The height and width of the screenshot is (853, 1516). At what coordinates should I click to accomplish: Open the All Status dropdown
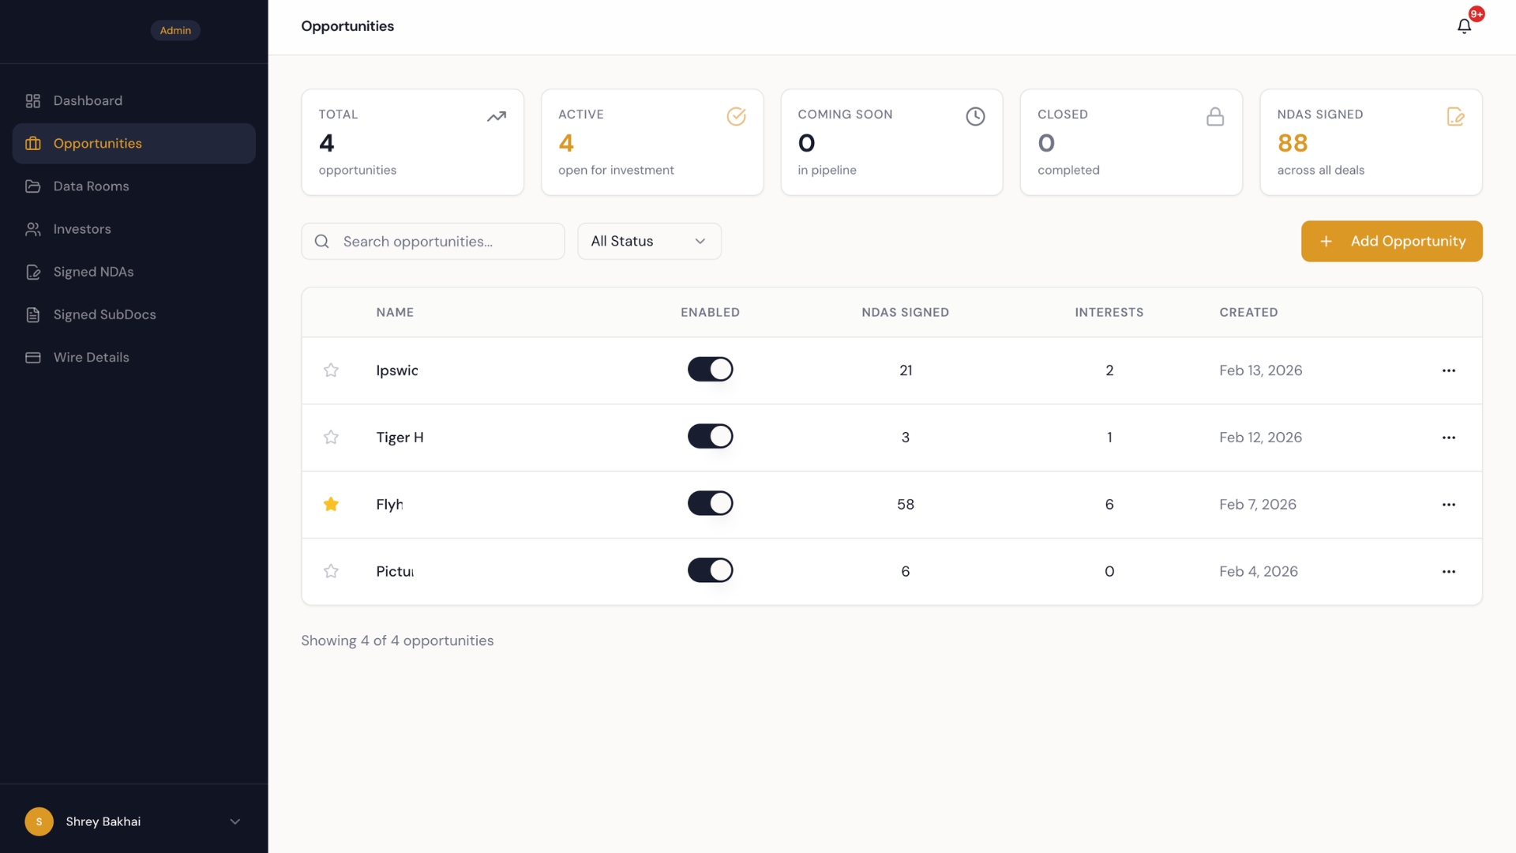click(648, 241)
